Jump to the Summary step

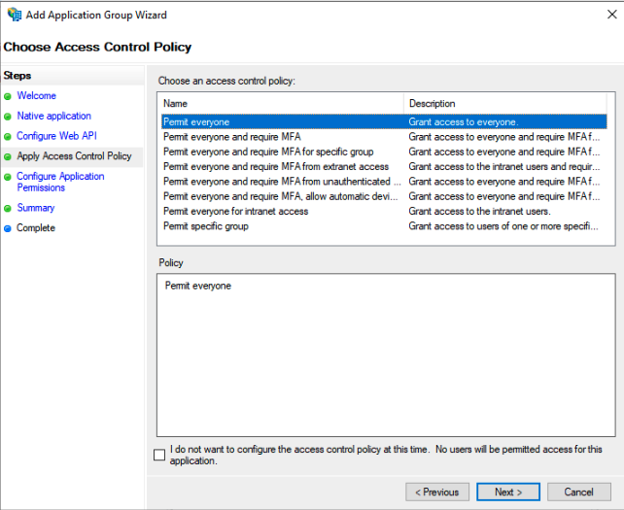(36, 208)
